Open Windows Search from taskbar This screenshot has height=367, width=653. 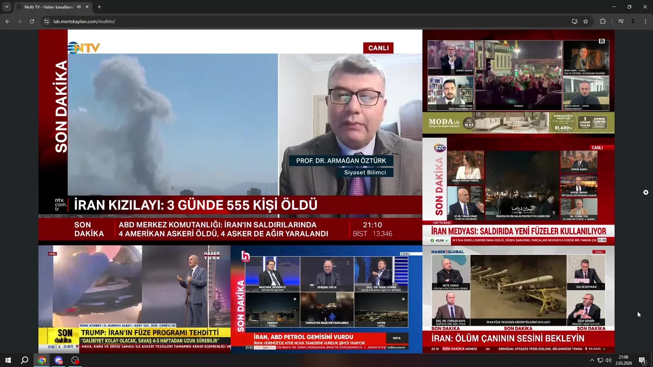point(24,360)
